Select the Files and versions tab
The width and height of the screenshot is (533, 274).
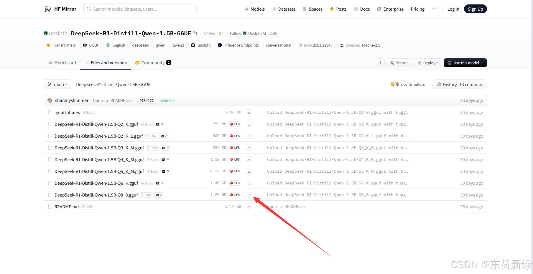(x=106, y=63)
